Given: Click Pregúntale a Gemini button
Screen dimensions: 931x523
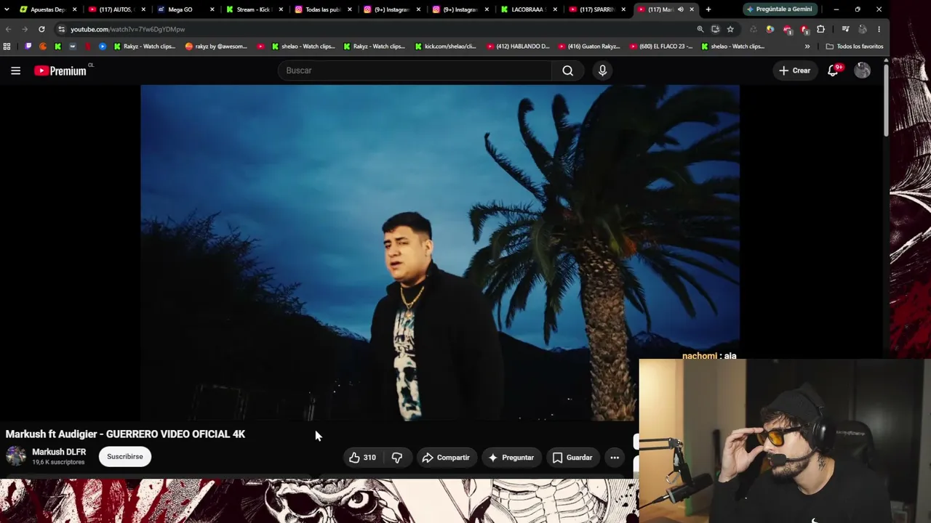Looking at the screenshot, I should click(779, 9).
